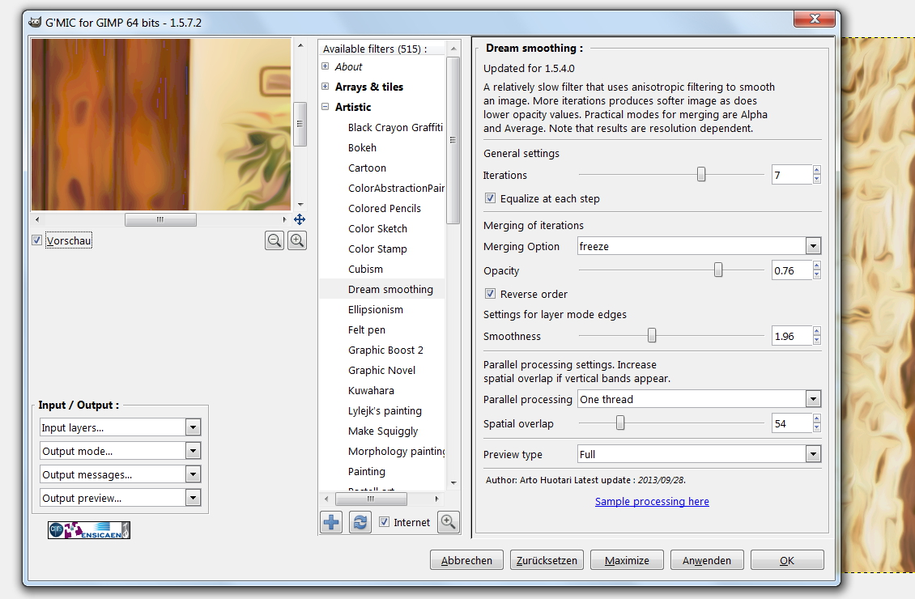Uncheck the Reverse order option
Viewport: 915px width, 599px height.
[490, 294]
